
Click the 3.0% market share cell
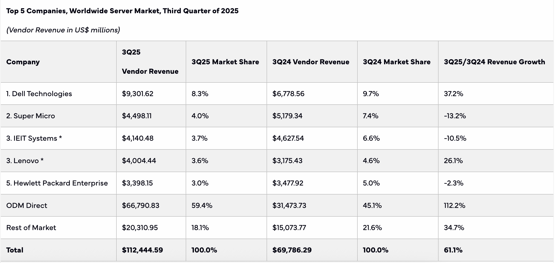tap(200, 183)
